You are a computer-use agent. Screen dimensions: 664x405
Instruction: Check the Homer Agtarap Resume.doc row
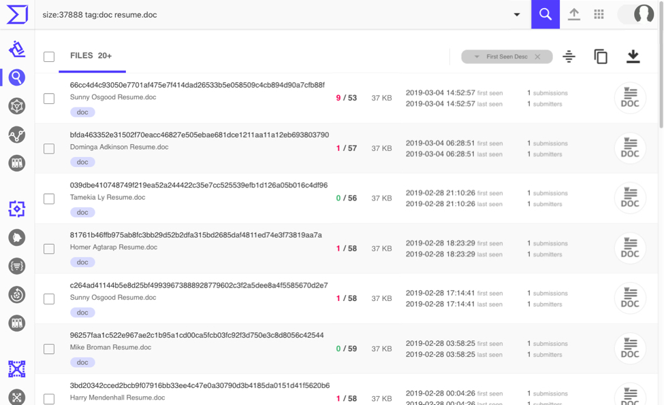49,249
